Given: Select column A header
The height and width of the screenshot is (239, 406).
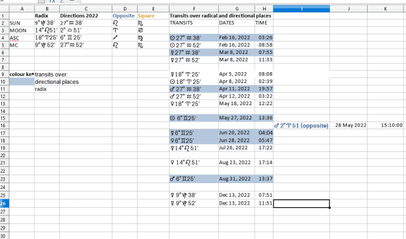Looking at the screenshot, I should click(21, 8).
